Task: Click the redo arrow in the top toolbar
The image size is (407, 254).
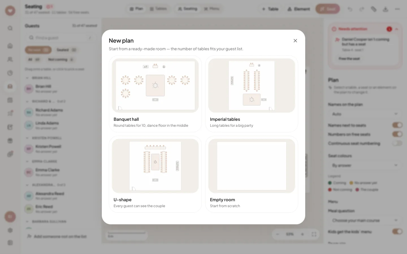Action: [362, 9]
